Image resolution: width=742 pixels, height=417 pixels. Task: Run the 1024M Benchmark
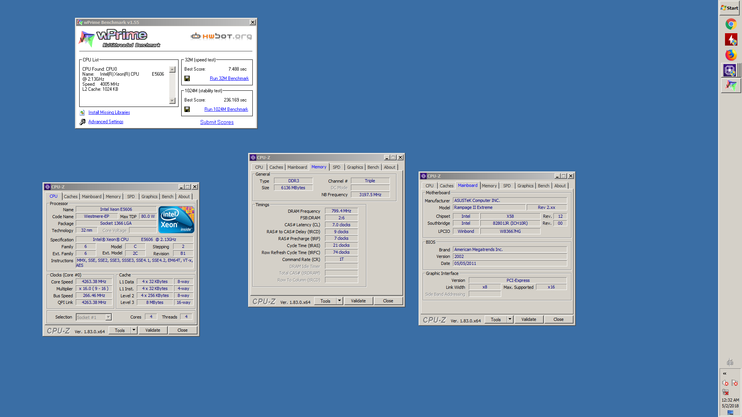(x=226, y=109)
